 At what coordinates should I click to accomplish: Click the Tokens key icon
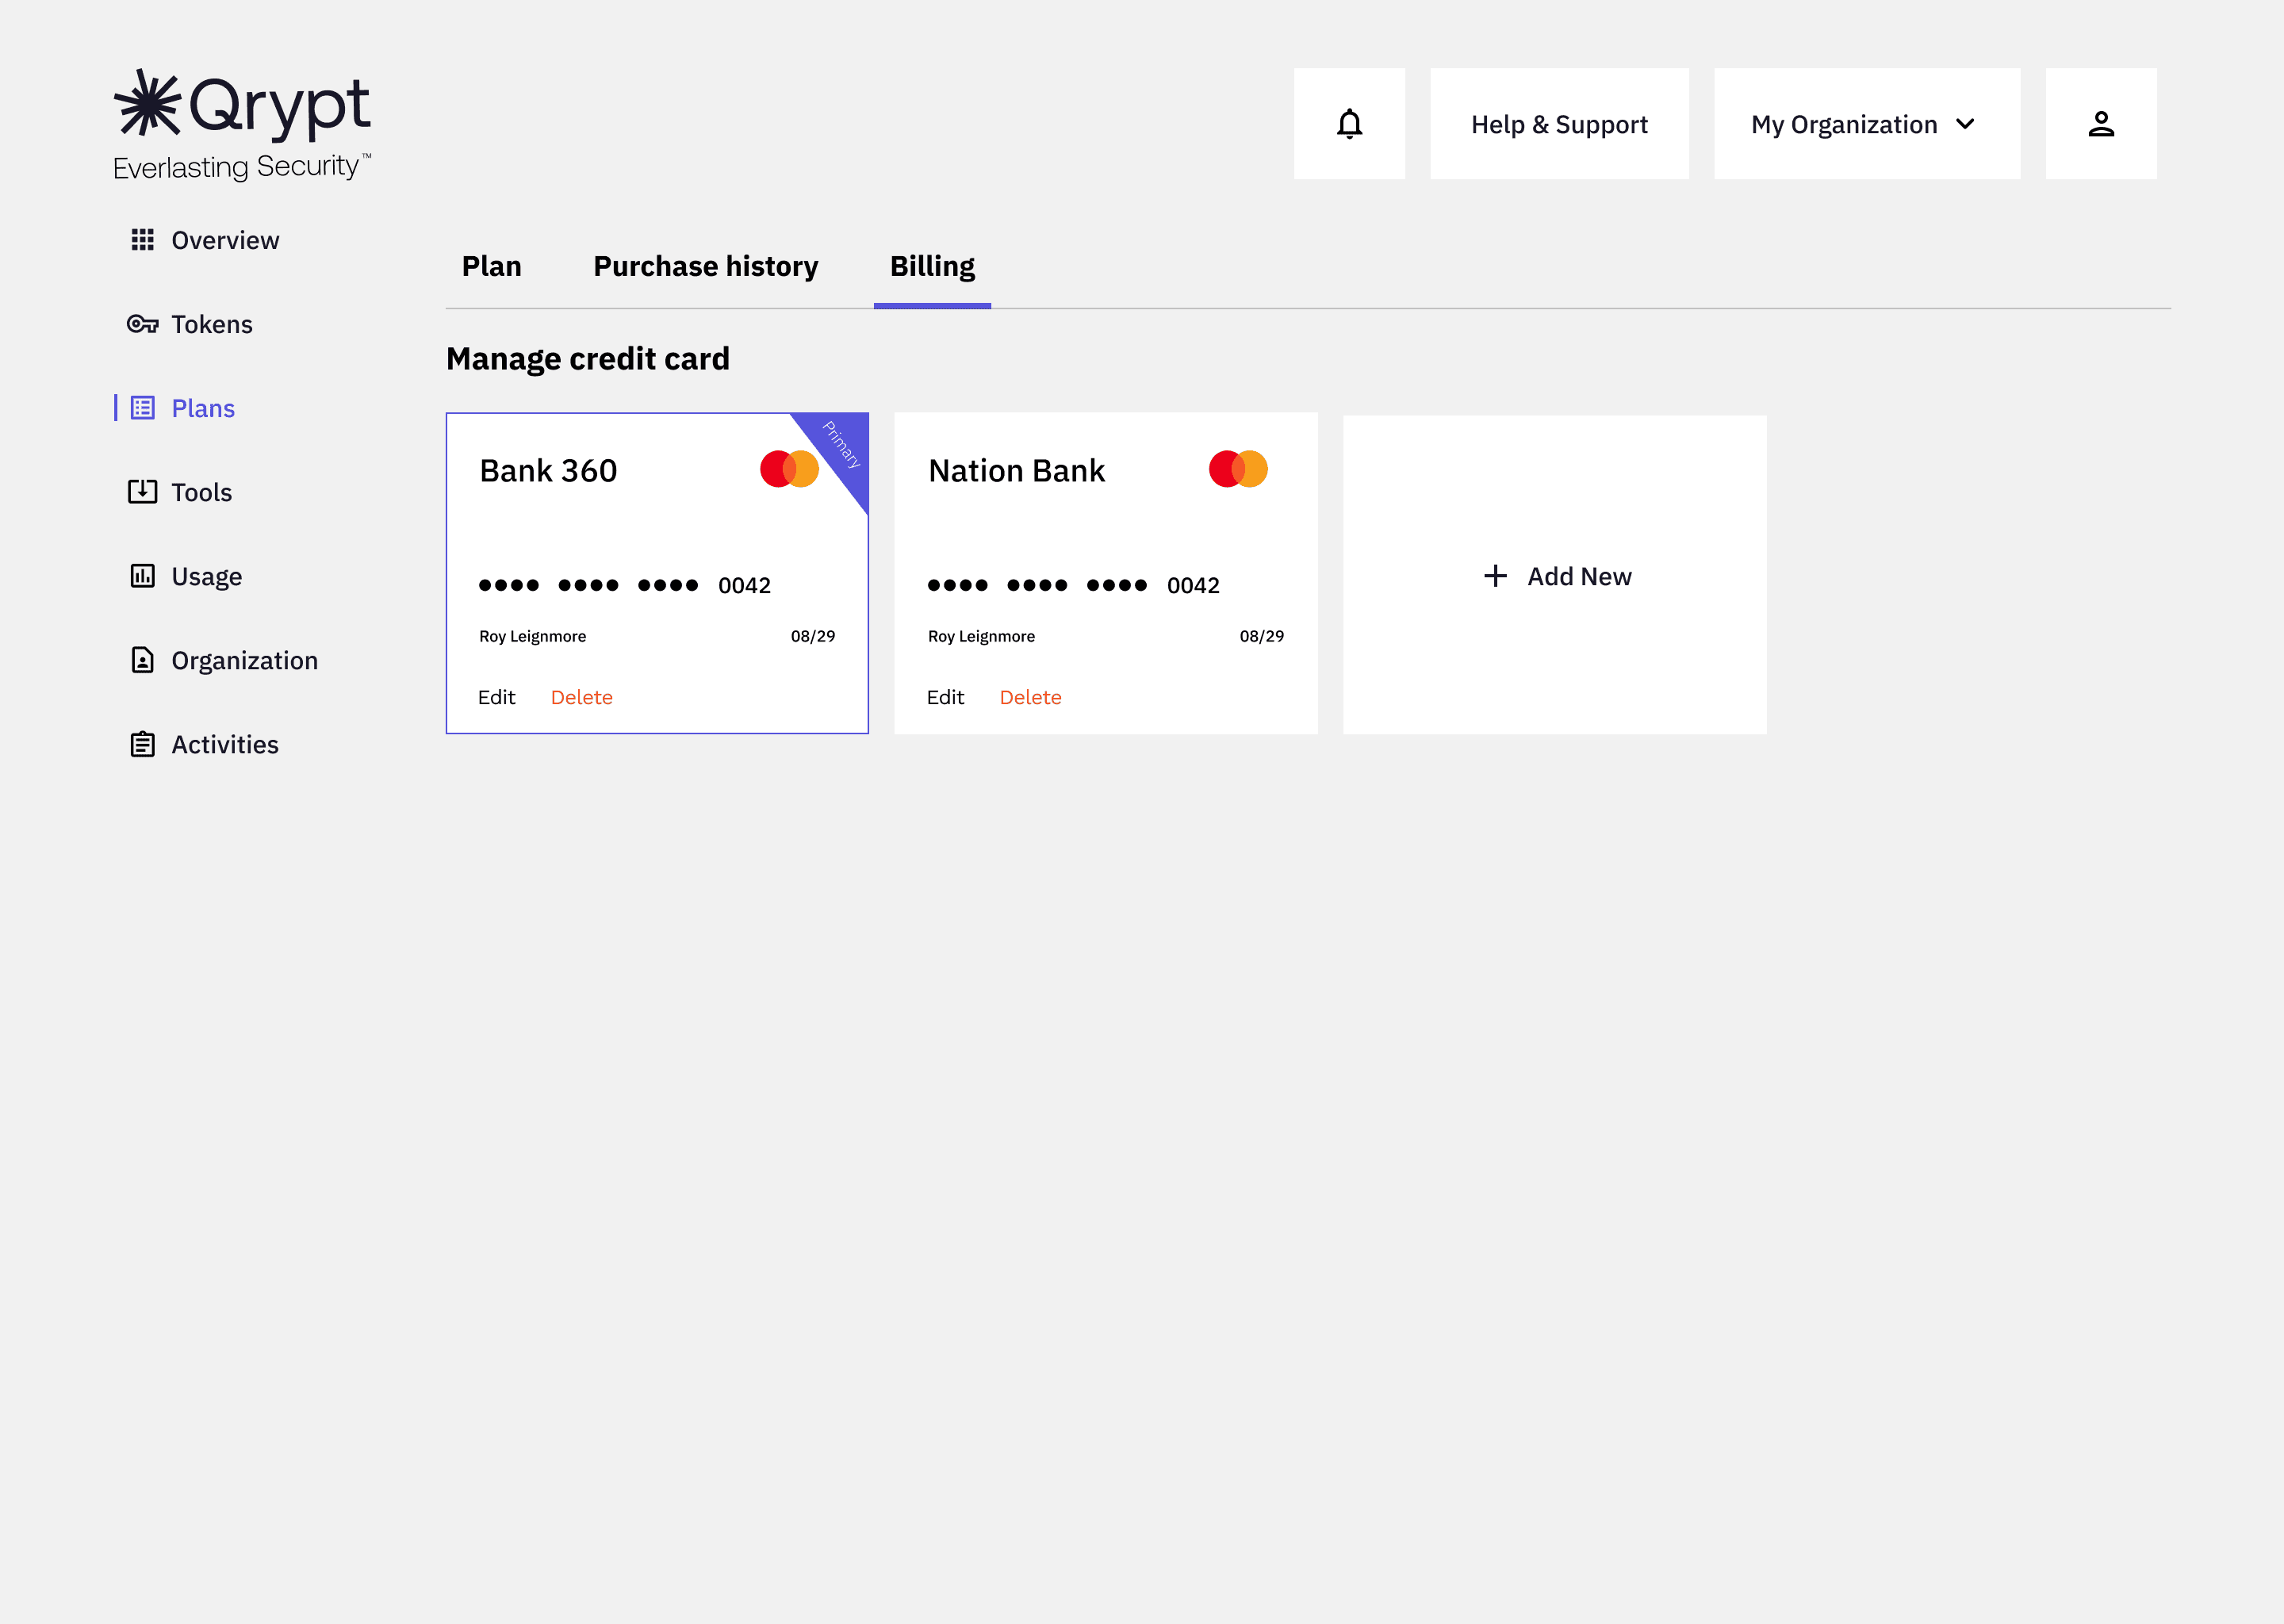(x=142, y=324)
